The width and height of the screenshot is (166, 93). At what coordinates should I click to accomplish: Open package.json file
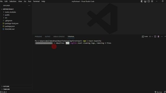(x=10, y=26)
